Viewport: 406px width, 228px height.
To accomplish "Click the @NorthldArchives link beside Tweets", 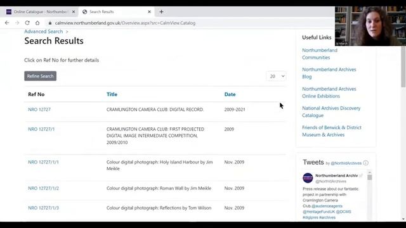I will point(346,163).
